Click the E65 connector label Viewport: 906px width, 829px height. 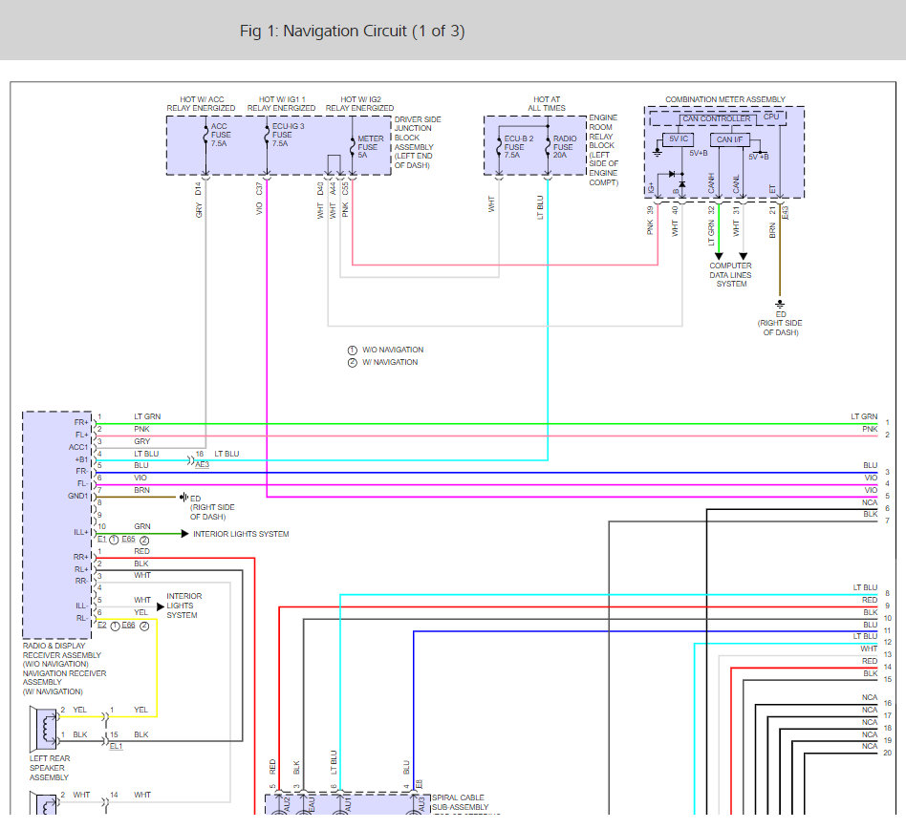(128, 540)
